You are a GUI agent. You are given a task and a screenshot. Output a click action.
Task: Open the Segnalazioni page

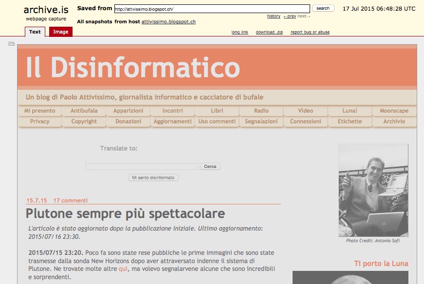(x=261, y=121)
